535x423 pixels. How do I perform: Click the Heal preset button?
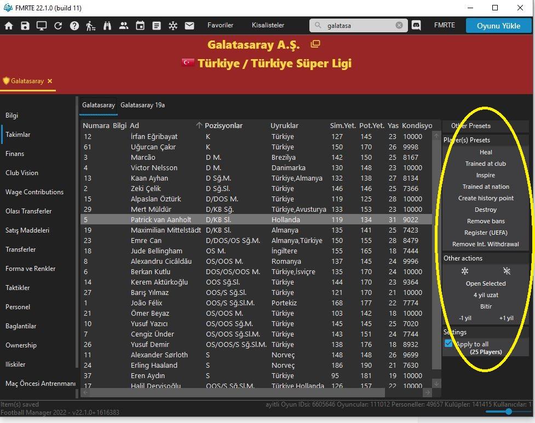click(486, 152)
